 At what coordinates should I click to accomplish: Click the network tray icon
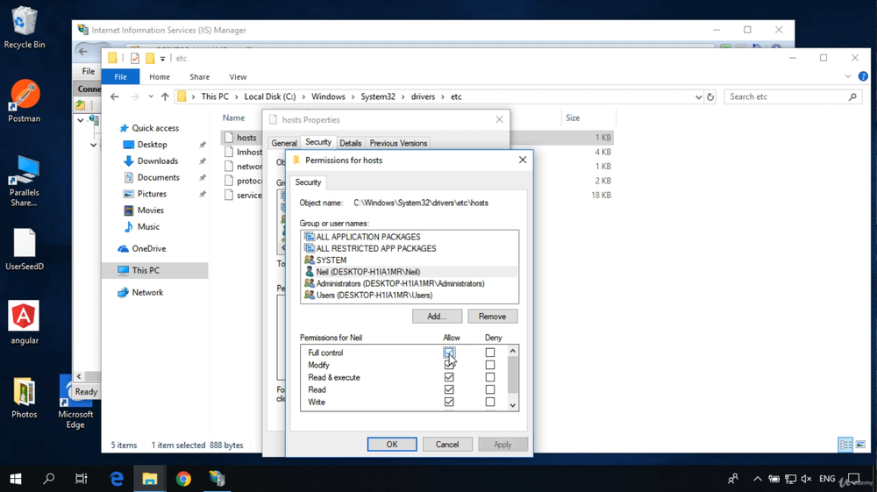click(x=790, y=479)
